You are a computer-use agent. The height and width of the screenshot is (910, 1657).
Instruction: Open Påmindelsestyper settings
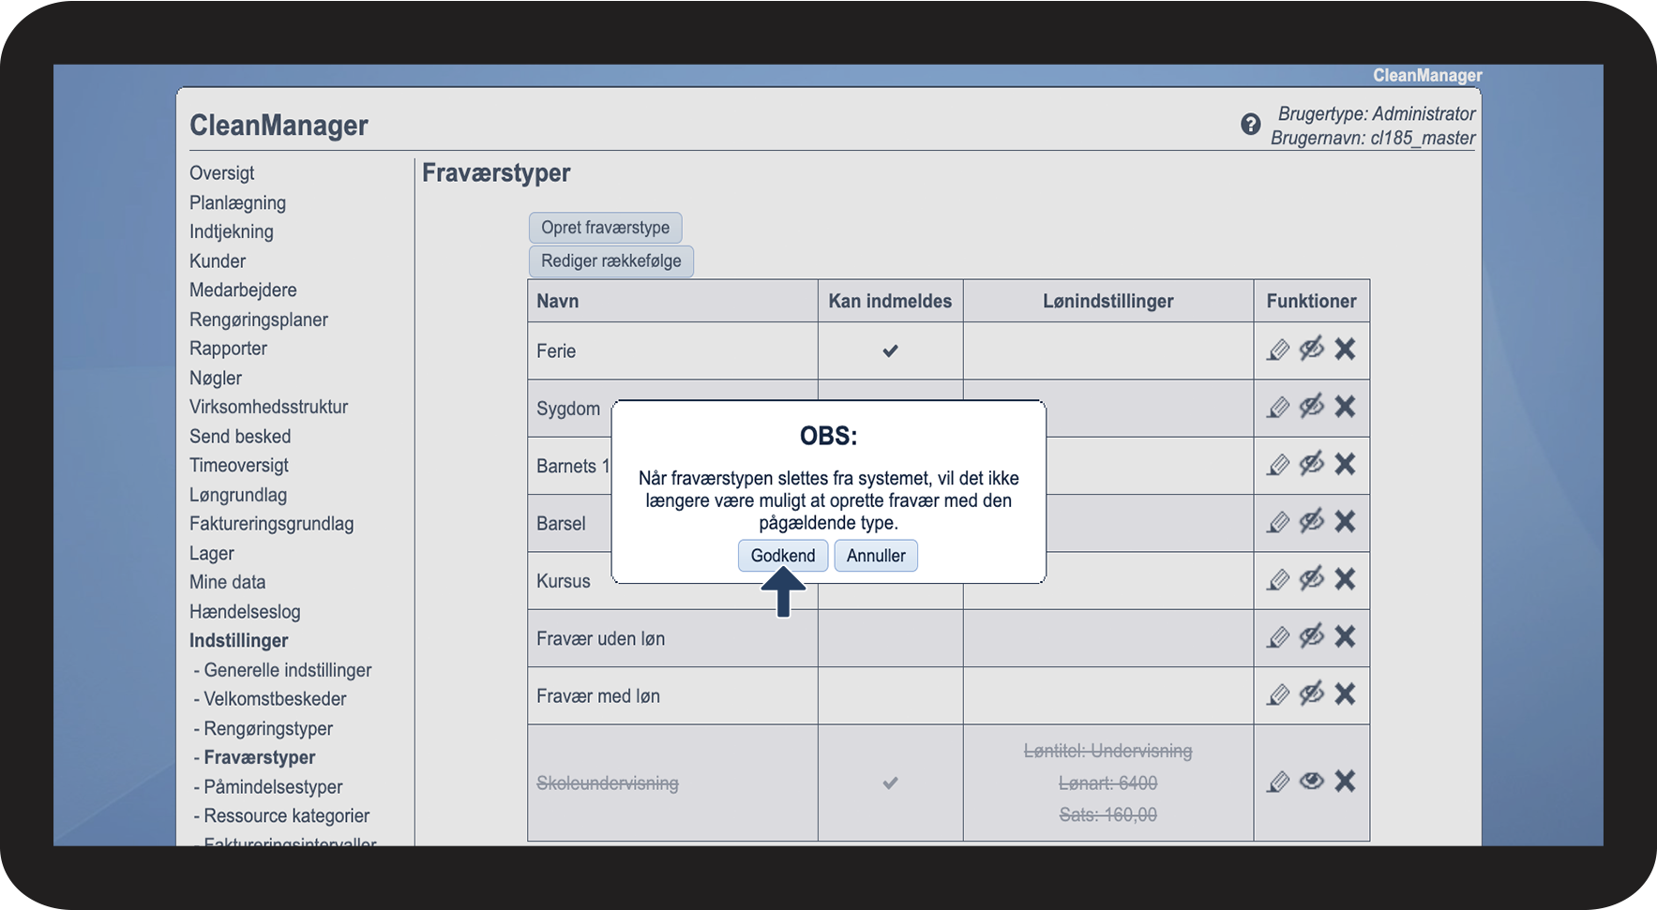click(x=273, y=787)
